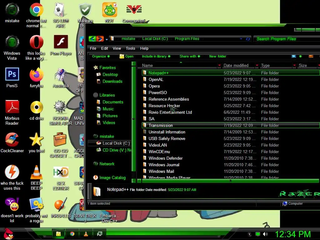Expand the Organize dropdown
The height and width of the screenshot is (240, 320).
tap(101, 56)
